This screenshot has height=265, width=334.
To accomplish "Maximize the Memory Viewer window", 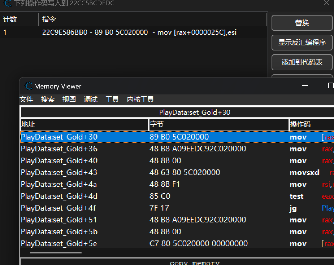I will [x=331, y=85].
